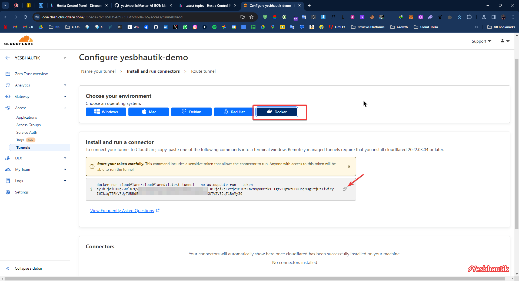Reload the current page

pos(25,17)
